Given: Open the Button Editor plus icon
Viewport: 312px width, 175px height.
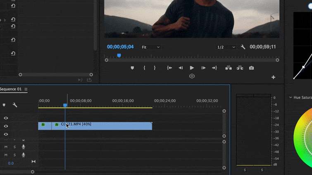Looking at the screenshot, I should tap(273, 77).
